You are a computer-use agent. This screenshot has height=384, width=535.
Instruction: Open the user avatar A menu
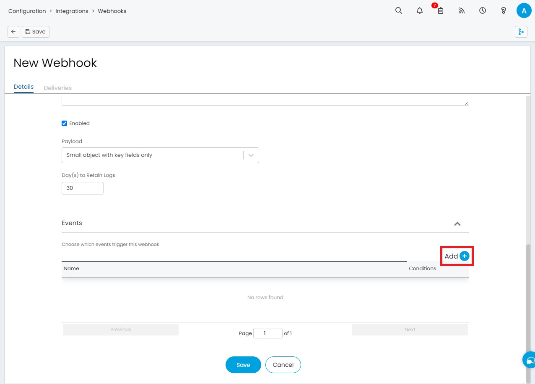tap(524, 11)
